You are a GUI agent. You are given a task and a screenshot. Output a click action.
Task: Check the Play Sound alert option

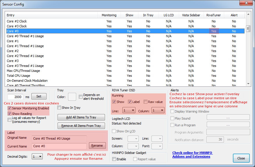(172, 118)
